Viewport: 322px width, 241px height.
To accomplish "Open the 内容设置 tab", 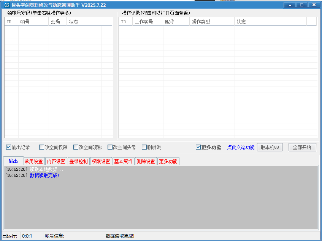I will (56, 161).
